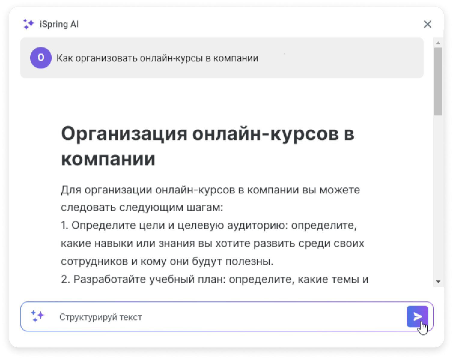Send the prompt with the arrow button
Screen dimensions: 453x359
pyautogui.click(x=417, y=316)
